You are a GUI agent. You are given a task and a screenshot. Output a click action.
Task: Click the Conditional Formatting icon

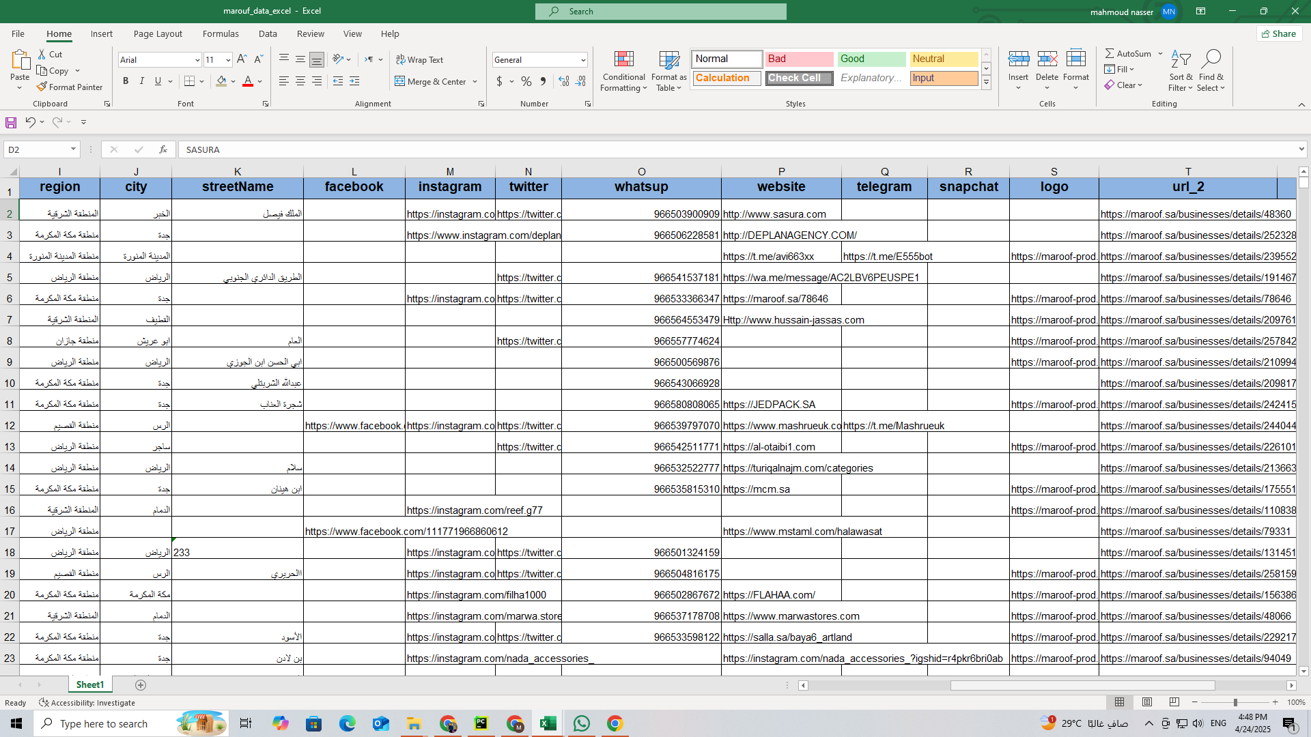tap(623, 59)
